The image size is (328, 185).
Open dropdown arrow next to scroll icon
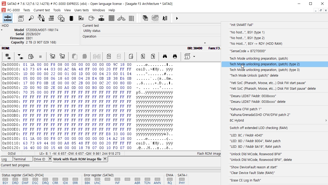194,57
